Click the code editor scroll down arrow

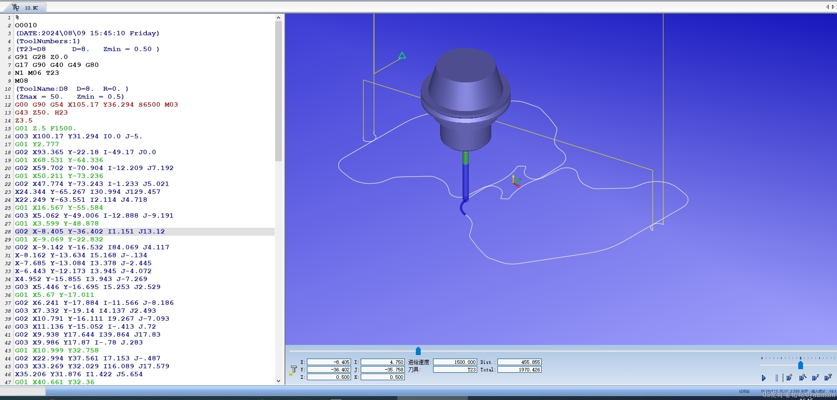coord(278,381)
